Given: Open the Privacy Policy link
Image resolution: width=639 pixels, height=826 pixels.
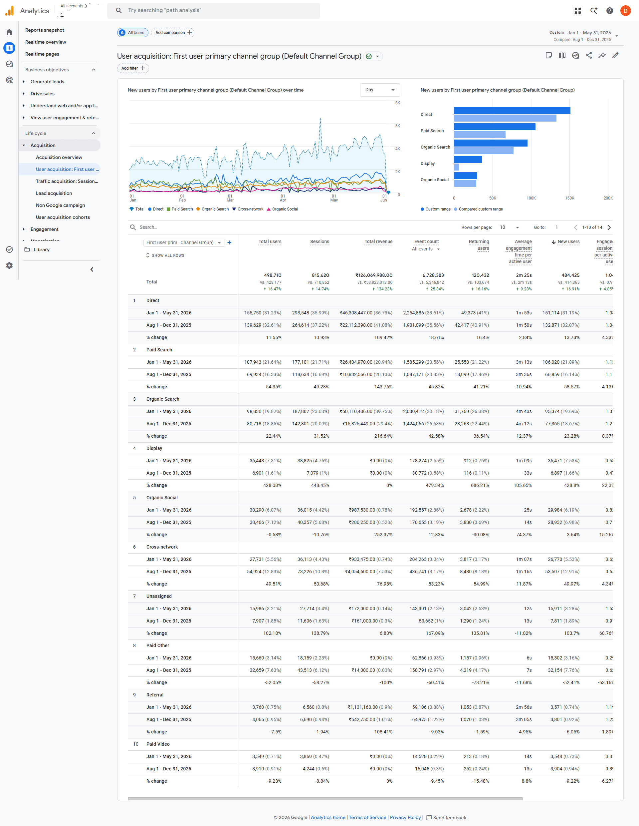Looking at the screenshot, I should [405, 817].
